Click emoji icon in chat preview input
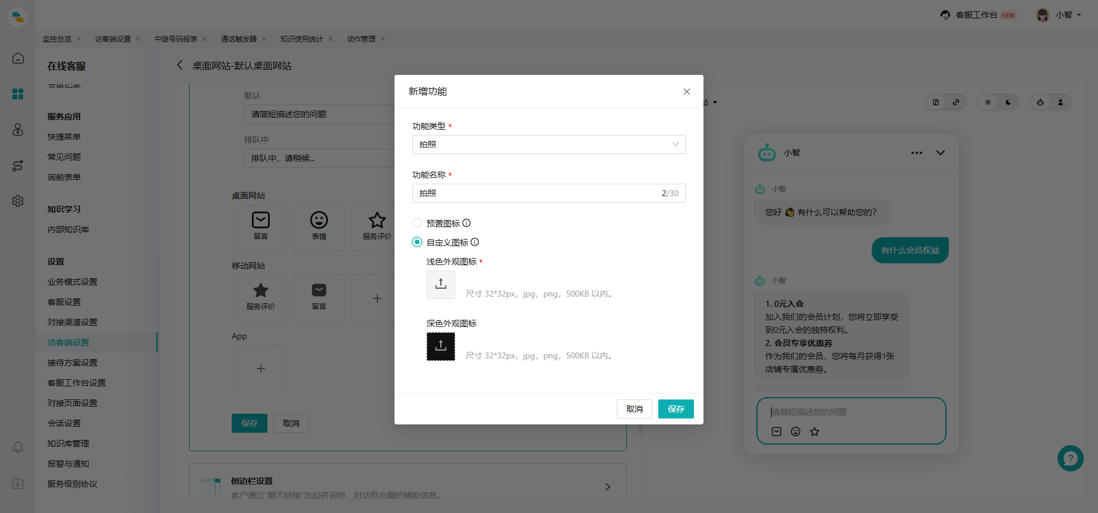The image size is (1098, 513). pos(796,432)
